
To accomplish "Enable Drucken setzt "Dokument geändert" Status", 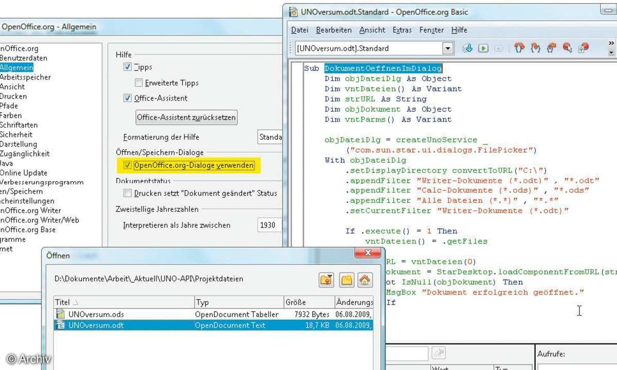I will [x=128, y=193].
